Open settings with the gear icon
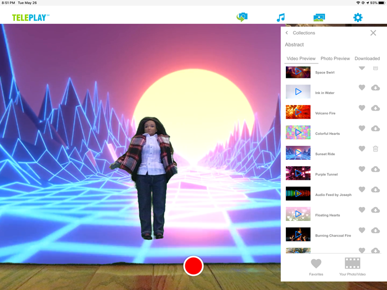 pos(358,18)
